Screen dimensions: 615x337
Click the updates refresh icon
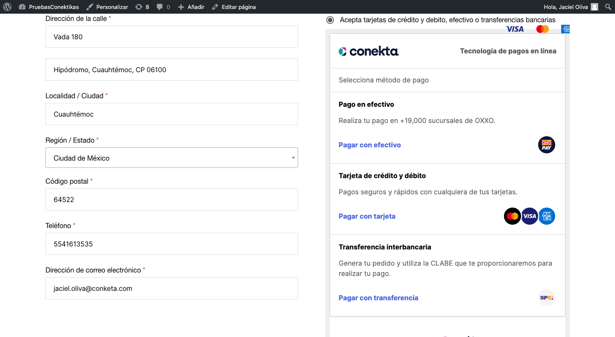(x=139, y=7)
